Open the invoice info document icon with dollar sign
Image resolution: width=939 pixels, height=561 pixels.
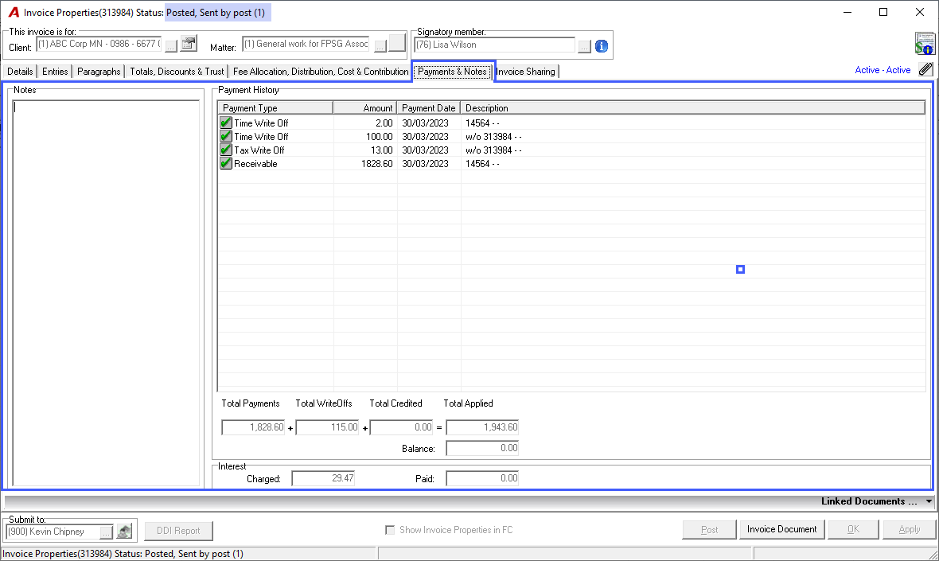click(925, 45)
